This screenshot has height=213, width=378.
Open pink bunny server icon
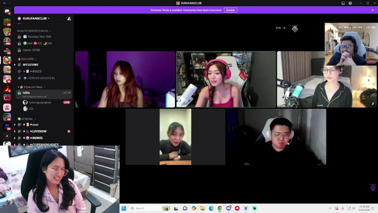coord(7,107)
